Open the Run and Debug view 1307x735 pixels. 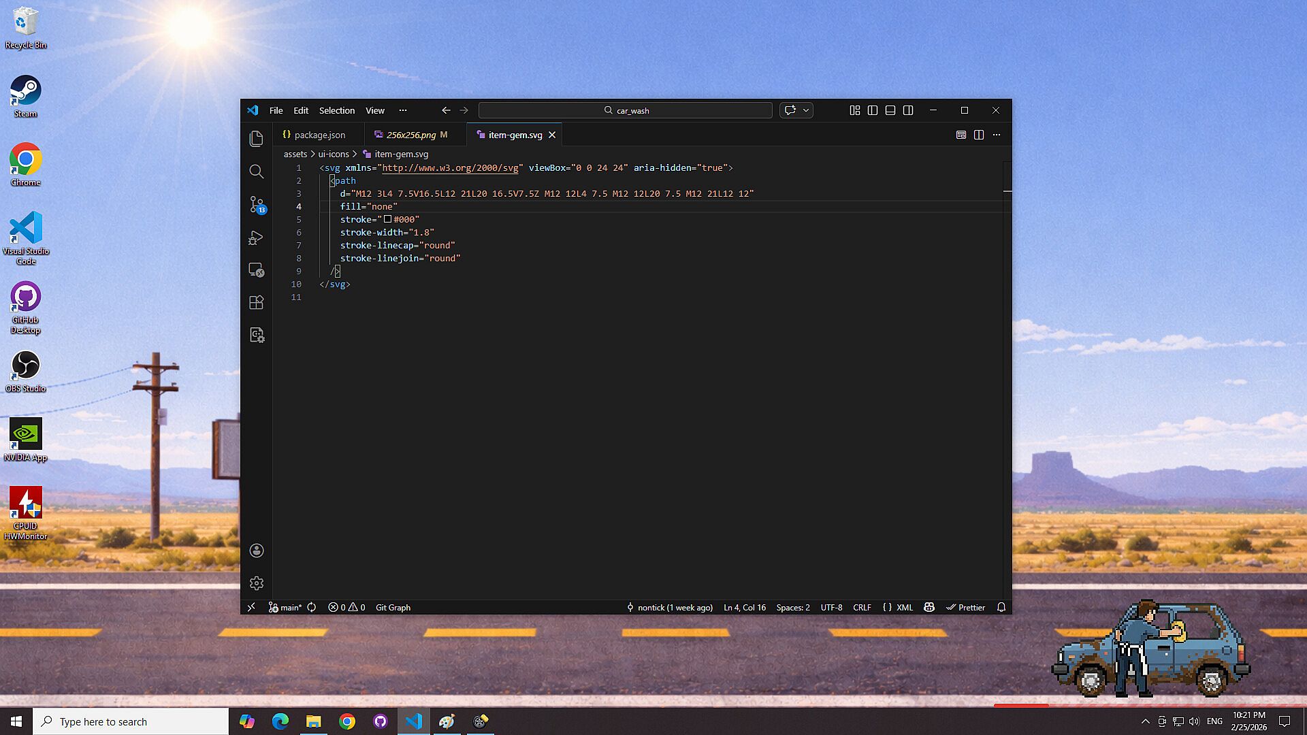[x=257, y=238]
